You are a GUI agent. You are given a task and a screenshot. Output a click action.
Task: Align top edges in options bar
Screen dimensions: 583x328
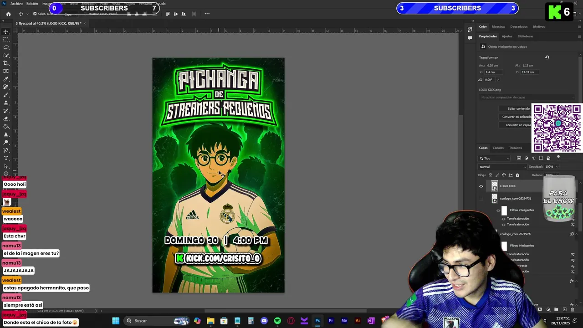168,14
